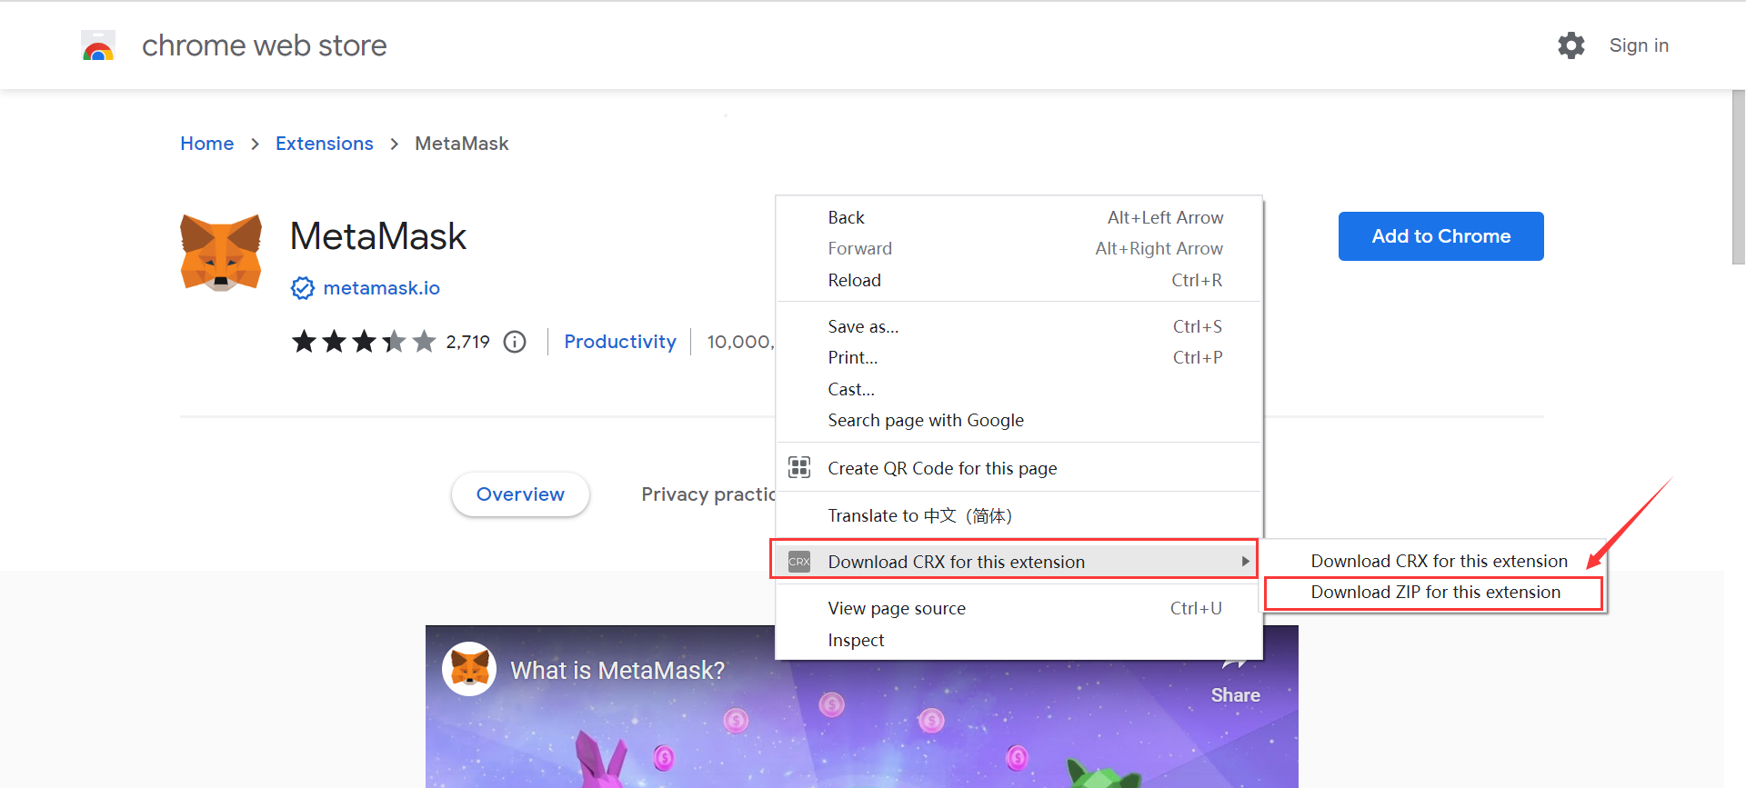Click the star rating row

(x=364, y=342)
